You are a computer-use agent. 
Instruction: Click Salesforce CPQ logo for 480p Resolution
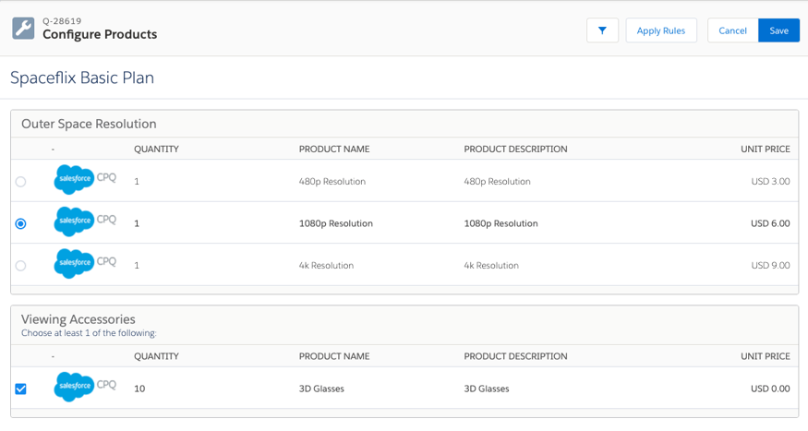click(x=84, y=180)
